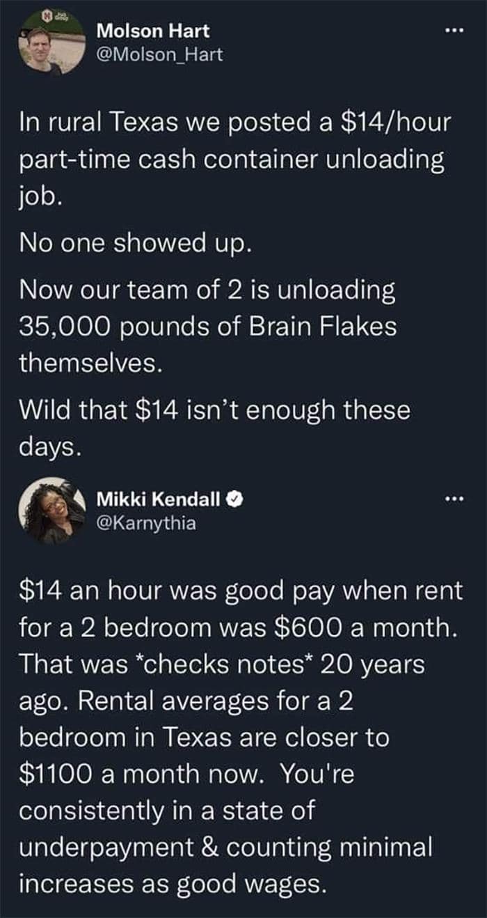Visit the @Karnythia handle
This screenshot has height=918, width=487.
click(x=146, y=522)
